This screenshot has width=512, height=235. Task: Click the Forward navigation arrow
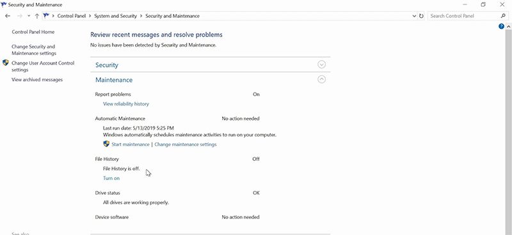[20, 16]
